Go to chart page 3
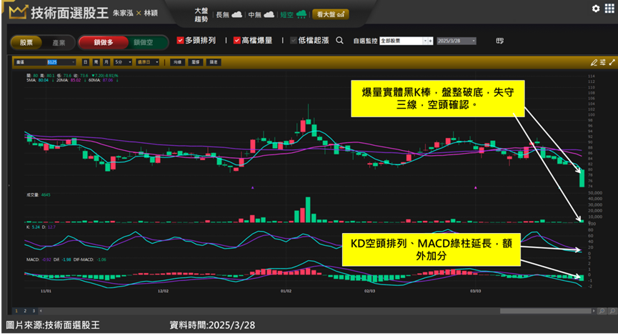This screenshot has height=336, width=618. point(34,311)
